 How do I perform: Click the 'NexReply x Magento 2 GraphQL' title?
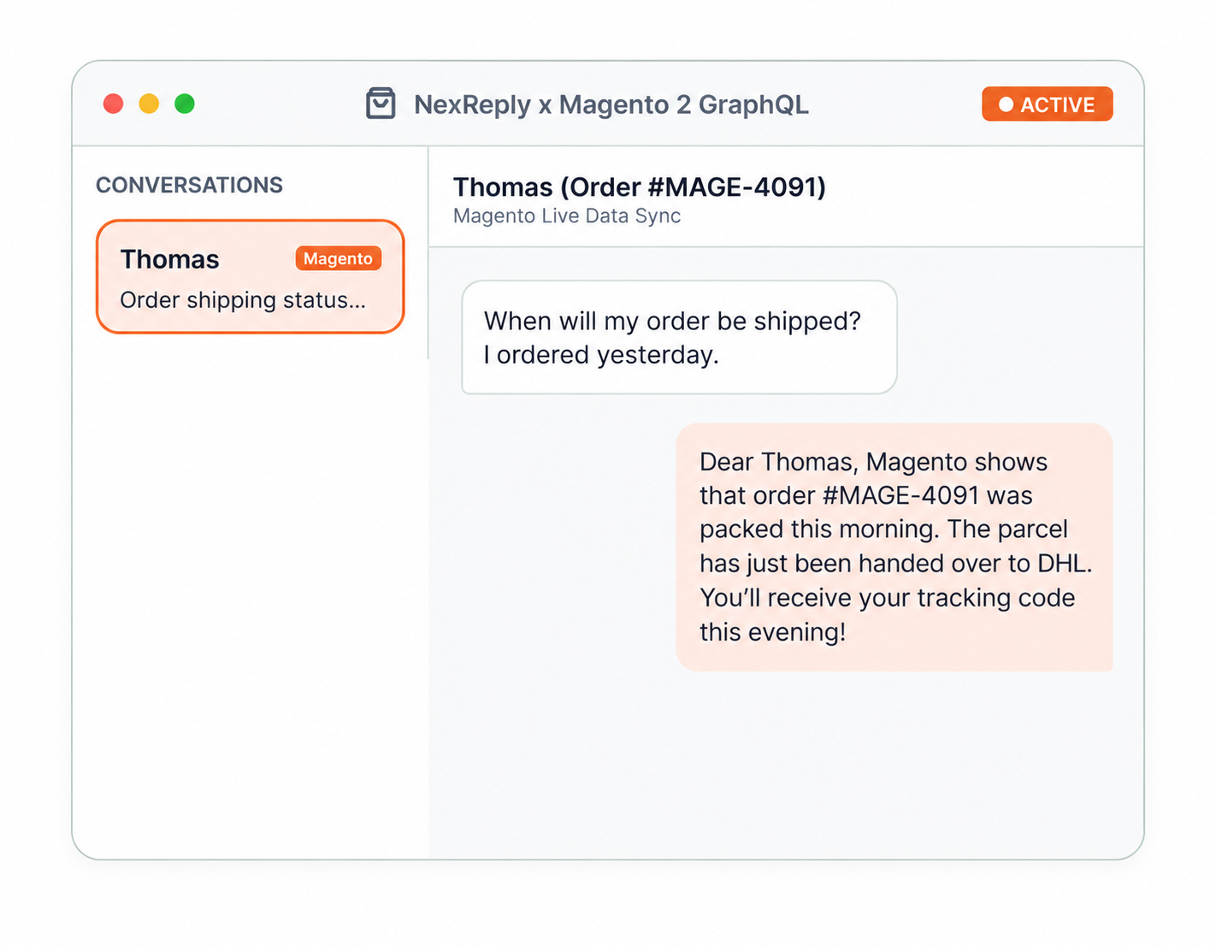click(x=611, y=104)
